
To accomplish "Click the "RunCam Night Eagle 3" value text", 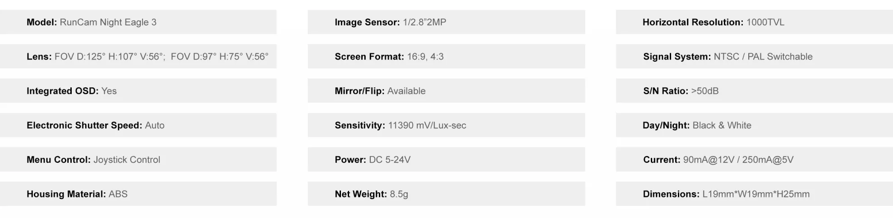I will tap(108, 22).
